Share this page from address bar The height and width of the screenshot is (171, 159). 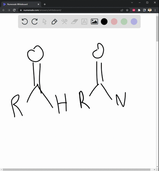[x=122, y=10]
